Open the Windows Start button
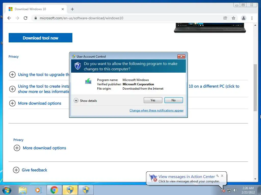This screenshot has height=195, width=261. coord(7,190)
